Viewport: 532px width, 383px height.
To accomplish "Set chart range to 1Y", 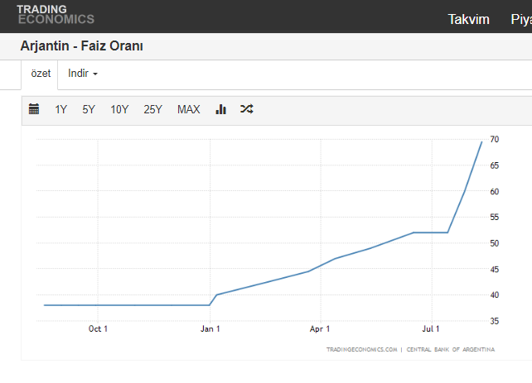I will 61,109.
